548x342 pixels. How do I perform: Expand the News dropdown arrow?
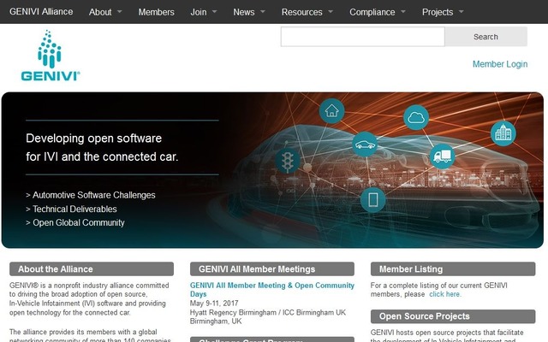263,11
